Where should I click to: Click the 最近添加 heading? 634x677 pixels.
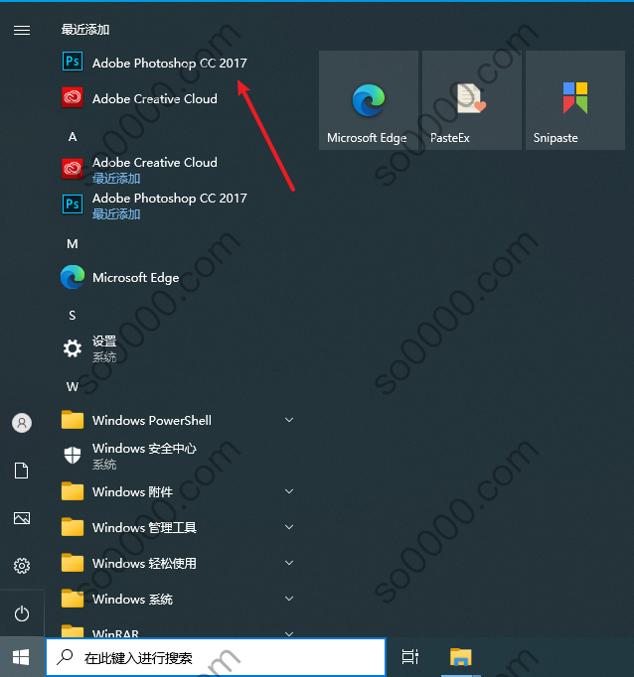pos(85,30)
